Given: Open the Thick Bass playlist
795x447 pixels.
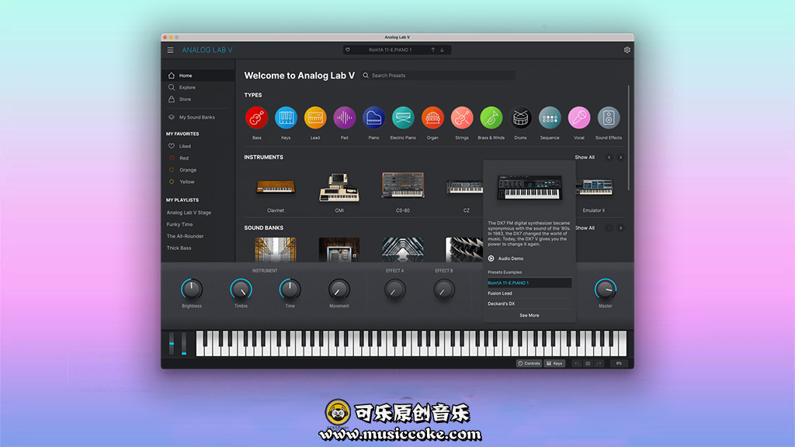Looking at the screenshot, I should [x=179, y=248].
